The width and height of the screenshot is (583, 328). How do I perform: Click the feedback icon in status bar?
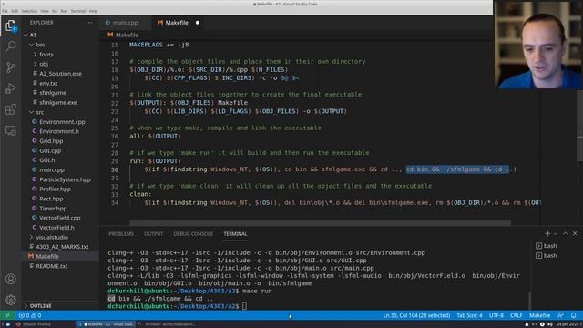coord(561,315)
